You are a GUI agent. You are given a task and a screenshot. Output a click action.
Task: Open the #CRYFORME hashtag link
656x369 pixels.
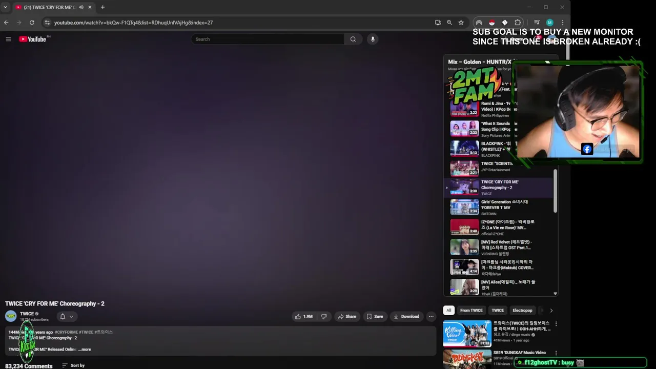(x=66, y=332)
